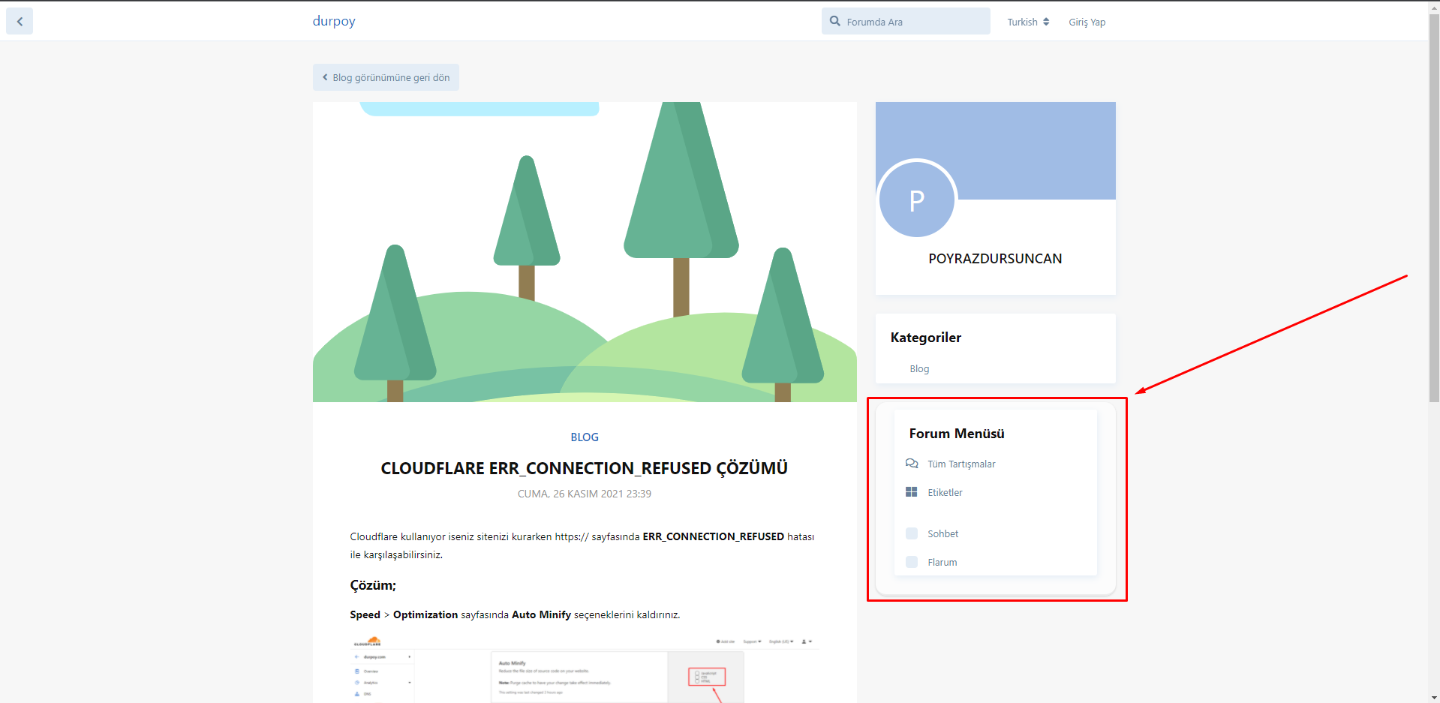Image resolution: width=1440 pixels, height=703 pixels.
Task: Click the article title CLOUDFLARE ERR_CONNECTION_REFUSED ÇÖZÜMÜ
Action: (584, 468)
